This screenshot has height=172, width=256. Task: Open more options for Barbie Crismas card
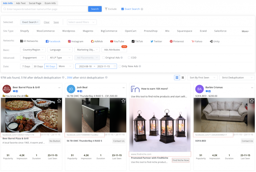coord(252,88)
